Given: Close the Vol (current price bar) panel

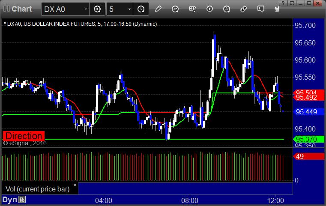Looking at the screenshot, I should tap(75, 185).
